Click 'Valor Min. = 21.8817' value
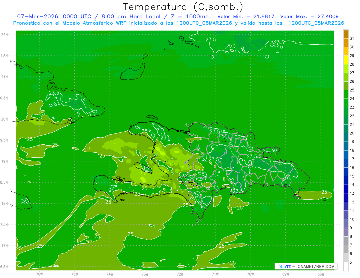Viewport: 360px width, 278px height. pyautogui.click(x=247, y=16)
